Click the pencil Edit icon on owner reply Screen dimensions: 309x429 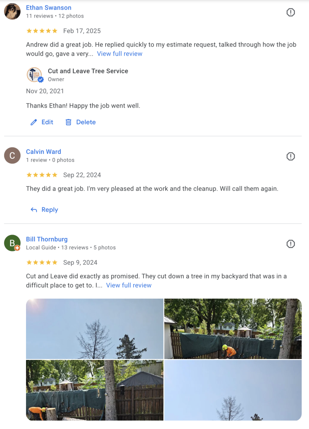(34, 122)
